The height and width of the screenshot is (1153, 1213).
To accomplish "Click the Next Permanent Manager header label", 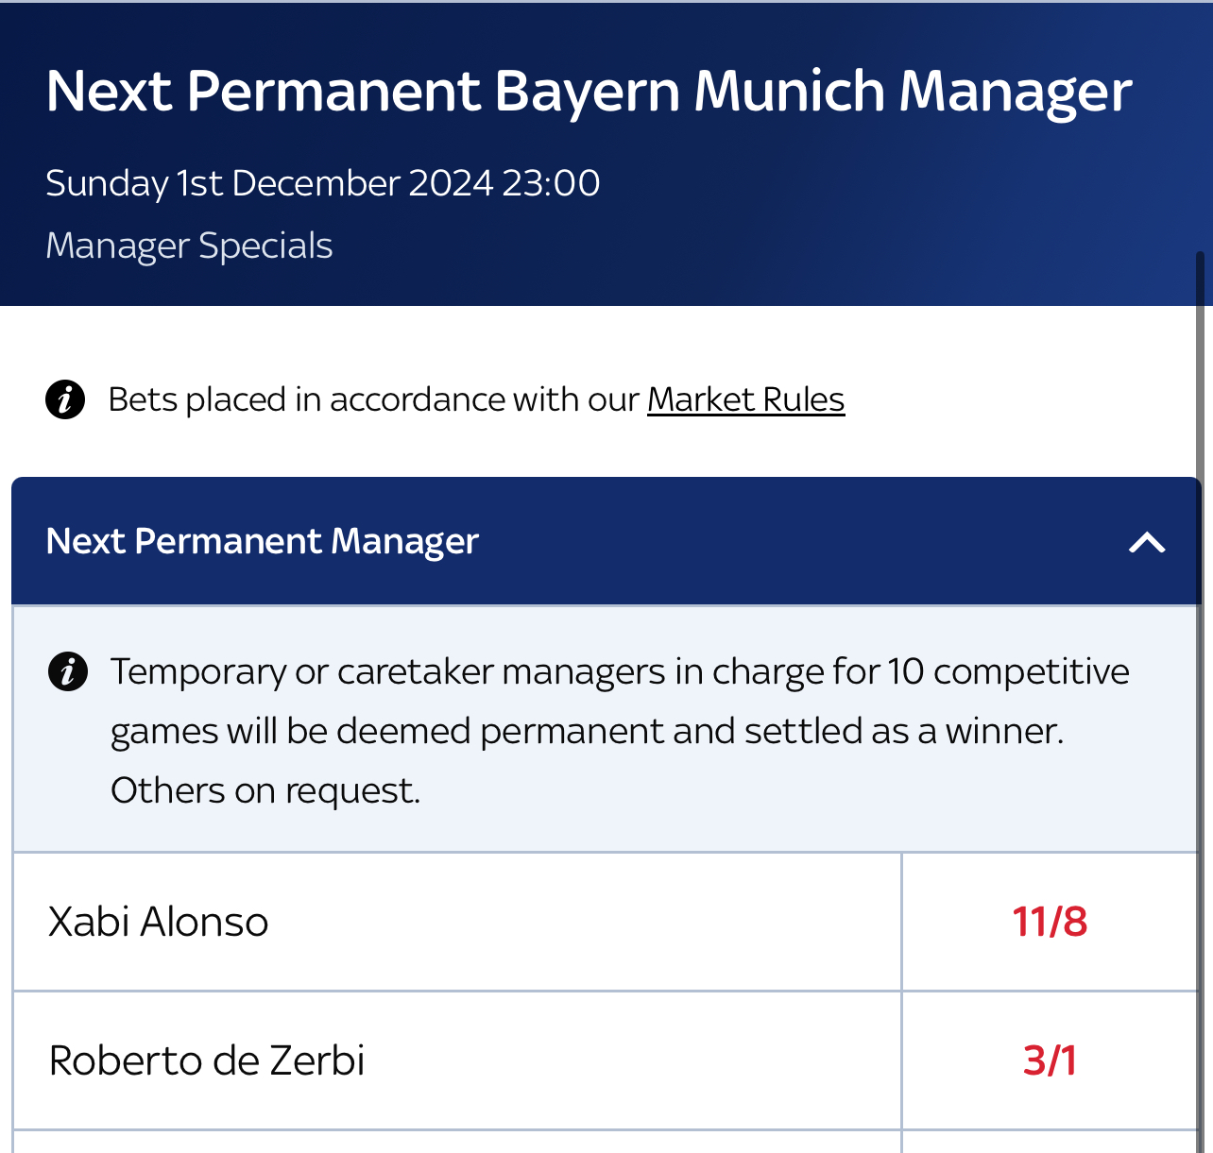I will click(x=263, y=541).
